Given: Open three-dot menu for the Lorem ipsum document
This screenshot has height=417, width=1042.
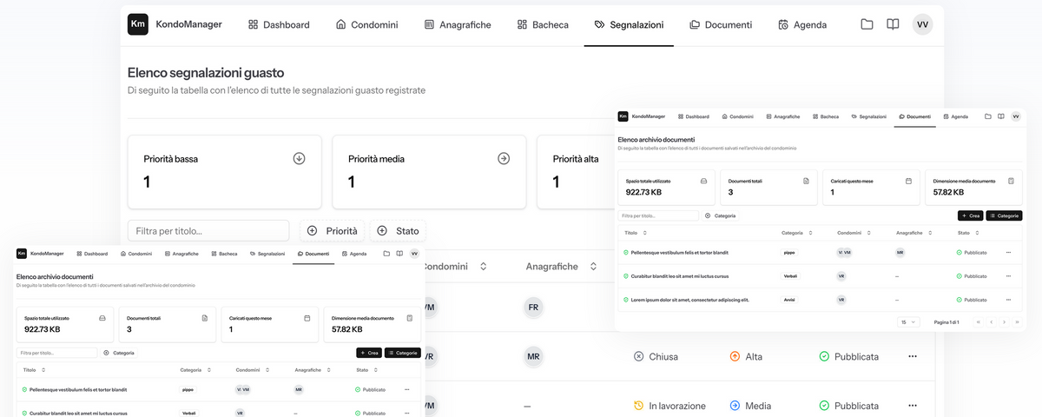Looking at the screenshot, I should 1008,300.
